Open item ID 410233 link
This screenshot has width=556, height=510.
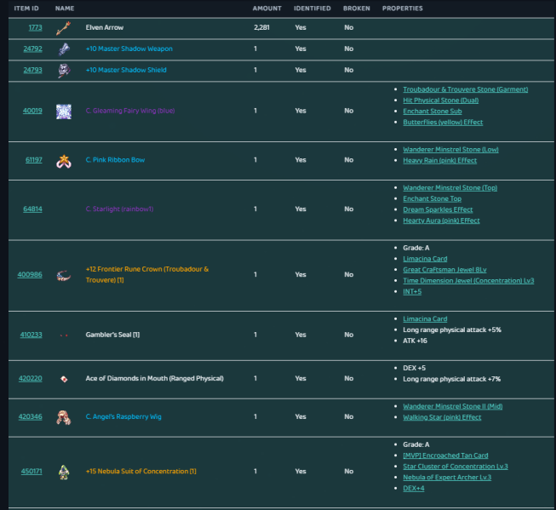pyautogui.click(x=32, y=335)
